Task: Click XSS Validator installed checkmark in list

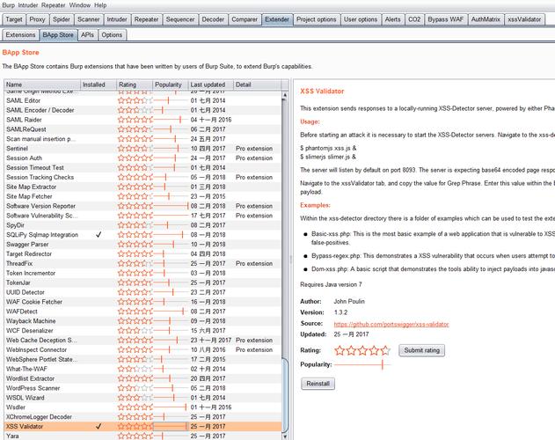Action: click(99, 426)
